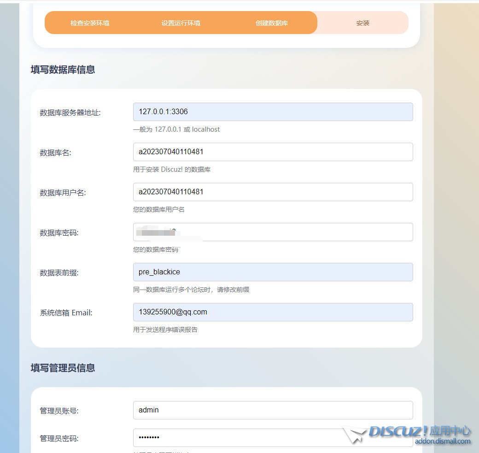Select the 设置运行环境 step tab
Viewport: 479px width, 453px height.
coord(181,22)
